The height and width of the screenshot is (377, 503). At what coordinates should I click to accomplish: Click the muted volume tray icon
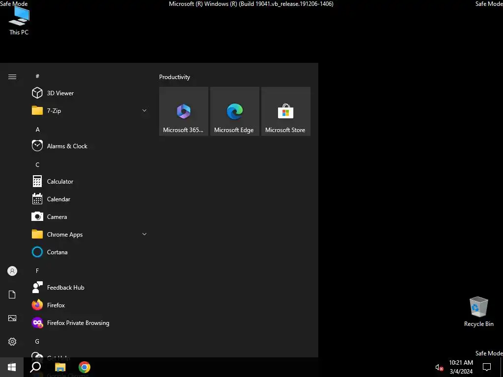(x=439, y=367)
